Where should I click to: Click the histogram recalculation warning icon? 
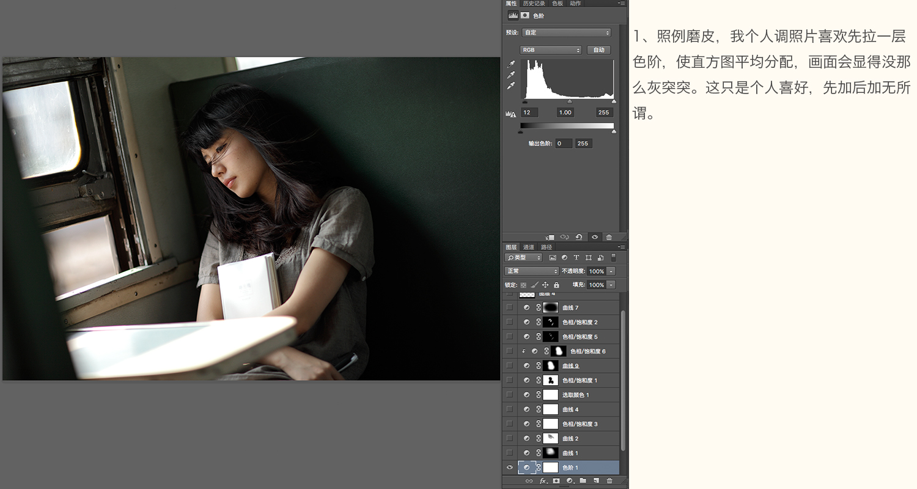510,113
